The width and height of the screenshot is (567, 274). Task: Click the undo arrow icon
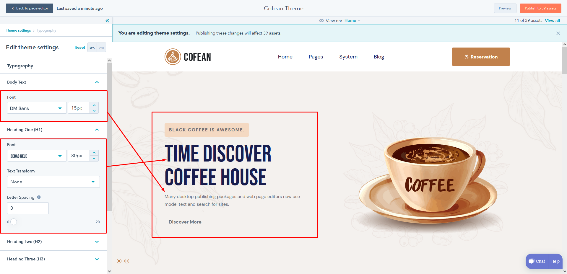click(x=92, y=48)
